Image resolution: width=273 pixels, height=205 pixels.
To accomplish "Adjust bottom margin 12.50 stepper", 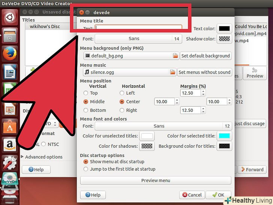I will (x=203, y=110).
